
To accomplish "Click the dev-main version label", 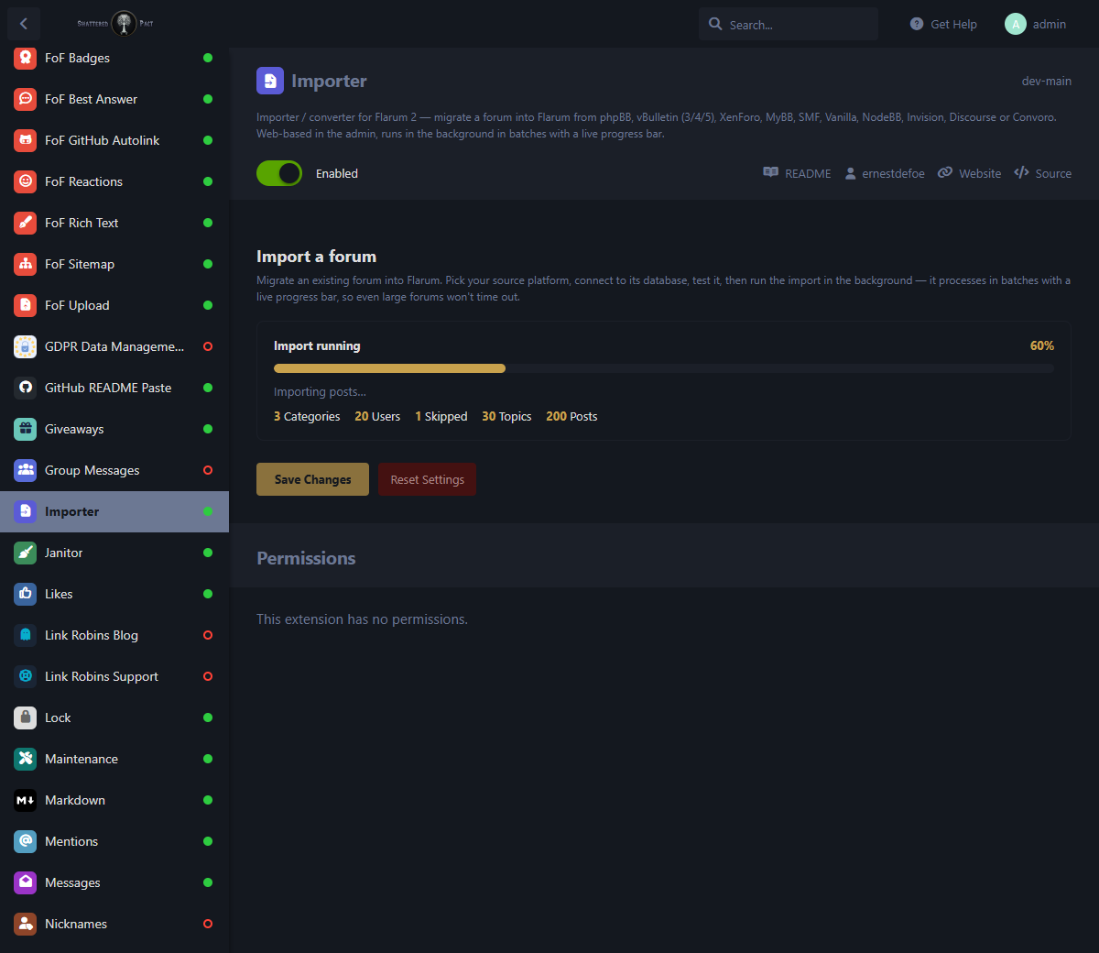I will coord(1047,81).
